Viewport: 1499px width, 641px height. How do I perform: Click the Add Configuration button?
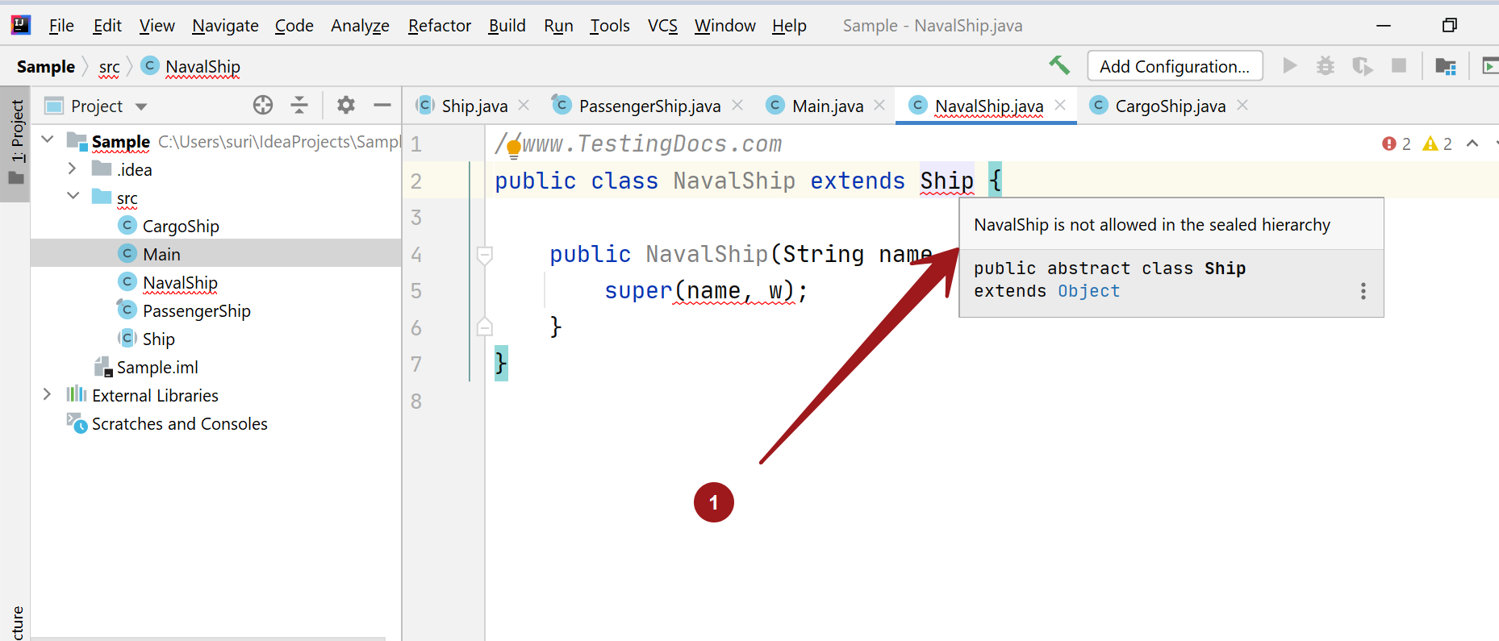(x=1174, y=66)
